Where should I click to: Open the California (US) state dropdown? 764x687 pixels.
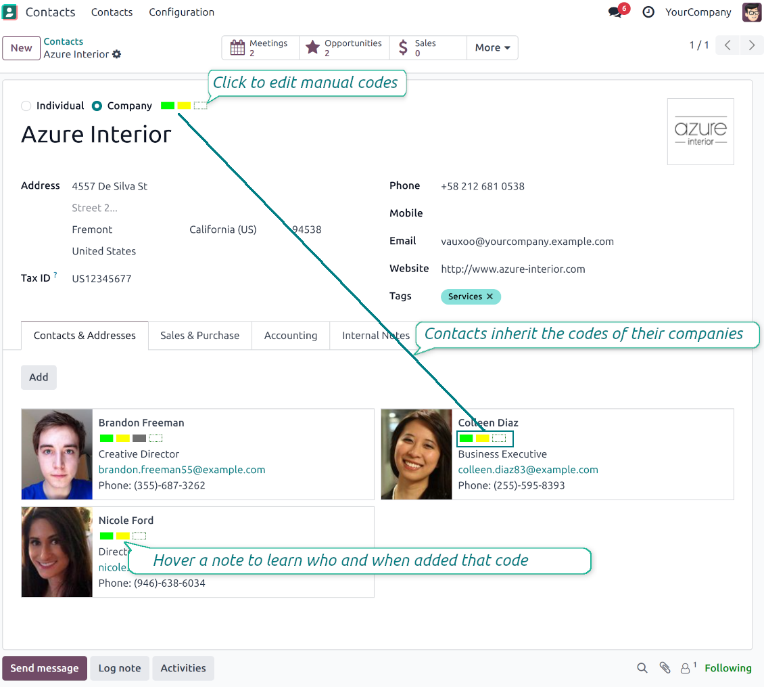tap(223, 230)
